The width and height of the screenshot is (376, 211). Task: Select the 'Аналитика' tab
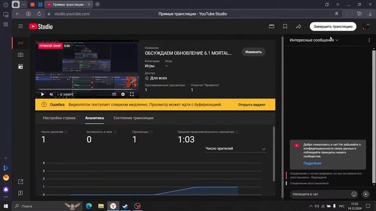[x=95, y=118]
